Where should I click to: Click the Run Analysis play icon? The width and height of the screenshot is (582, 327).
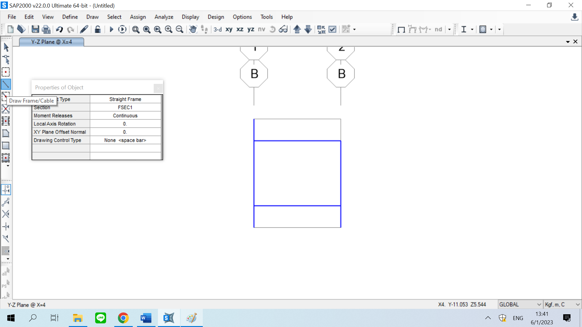111,29
